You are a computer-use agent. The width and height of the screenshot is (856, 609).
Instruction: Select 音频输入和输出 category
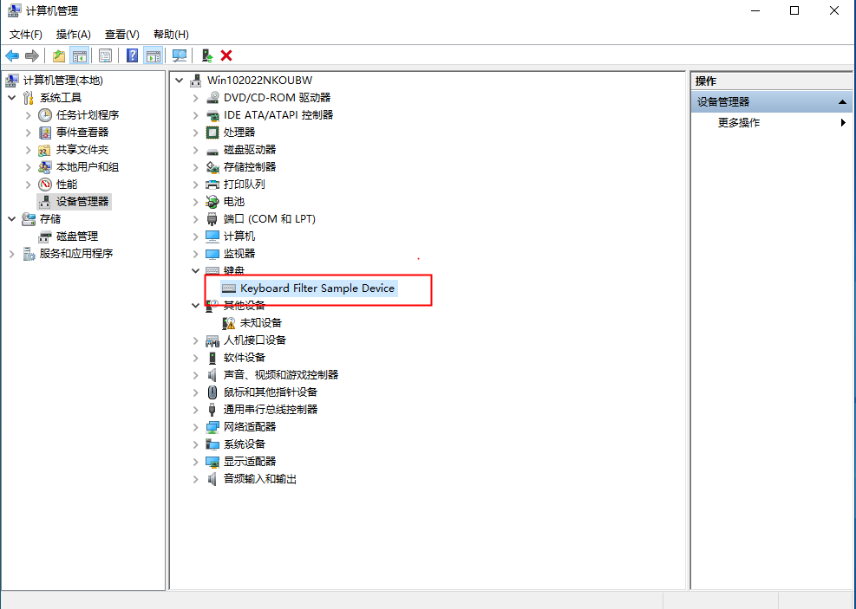point(260,479)
